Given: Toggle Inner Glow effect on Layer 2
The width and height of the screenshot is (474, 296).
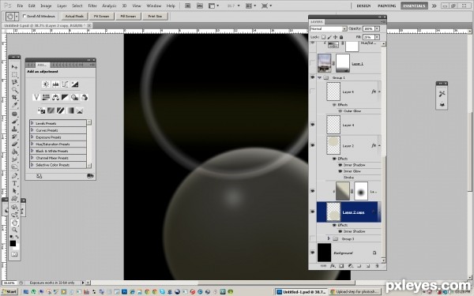Looking at the screenshot, I should click(x=340, y=171).
